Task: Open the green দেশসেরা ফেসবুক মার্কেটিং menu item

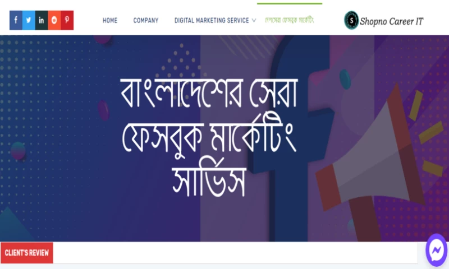Action: point(289,20)
